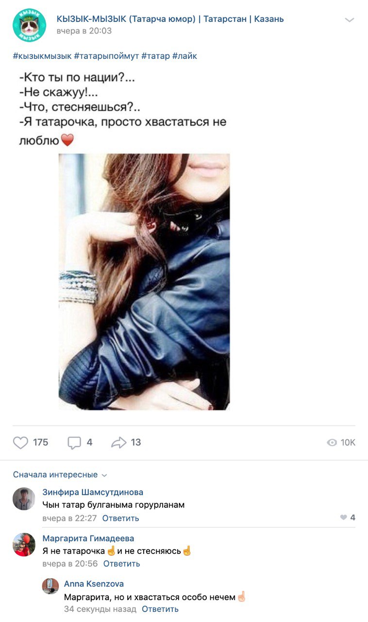Open Anna Ksenzova's avatar picture
The height and width of the screenshot is (622, 368).
coord(50,586)
